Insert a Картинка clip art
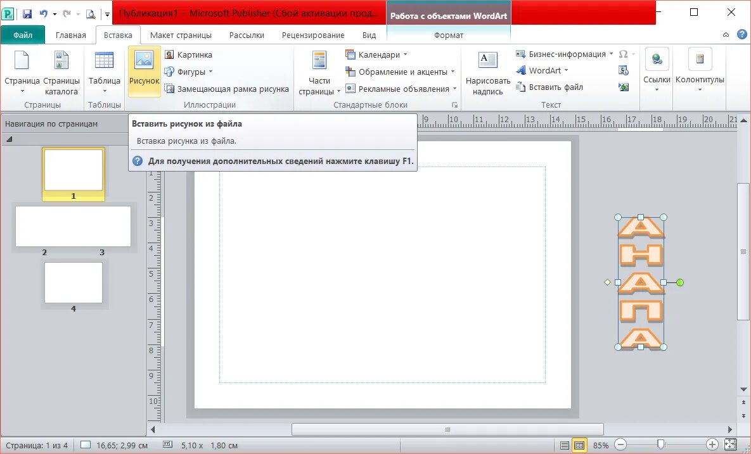 (188, 54)
